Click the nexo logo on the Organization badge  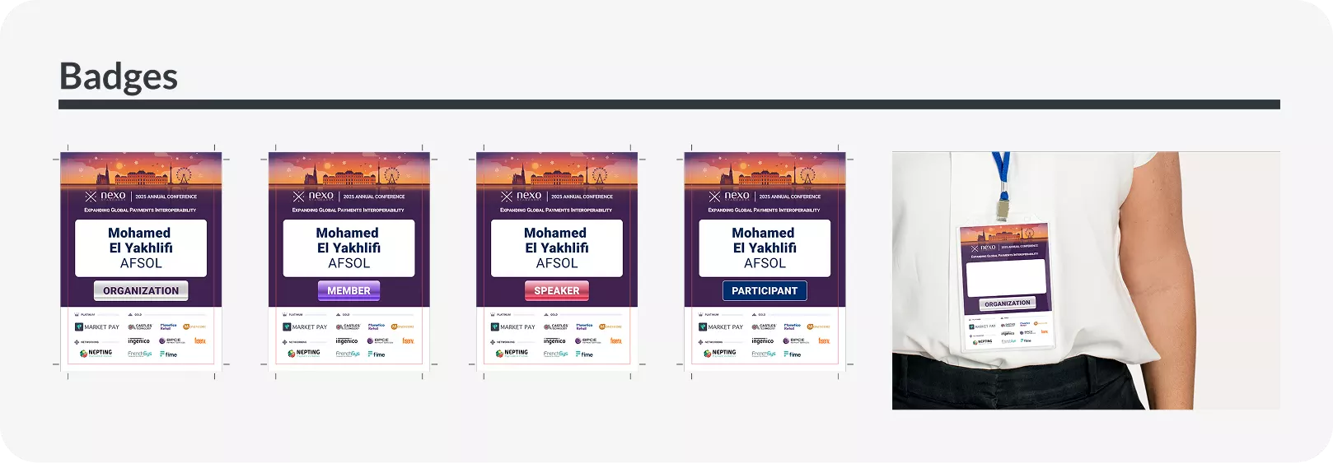[x=106, y=196]
